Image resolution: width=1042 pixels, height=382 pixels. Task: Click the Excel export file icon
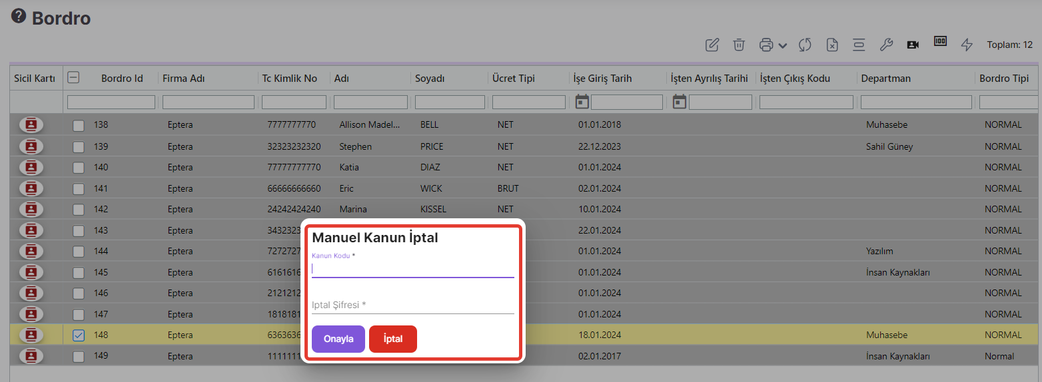(832, 45)
